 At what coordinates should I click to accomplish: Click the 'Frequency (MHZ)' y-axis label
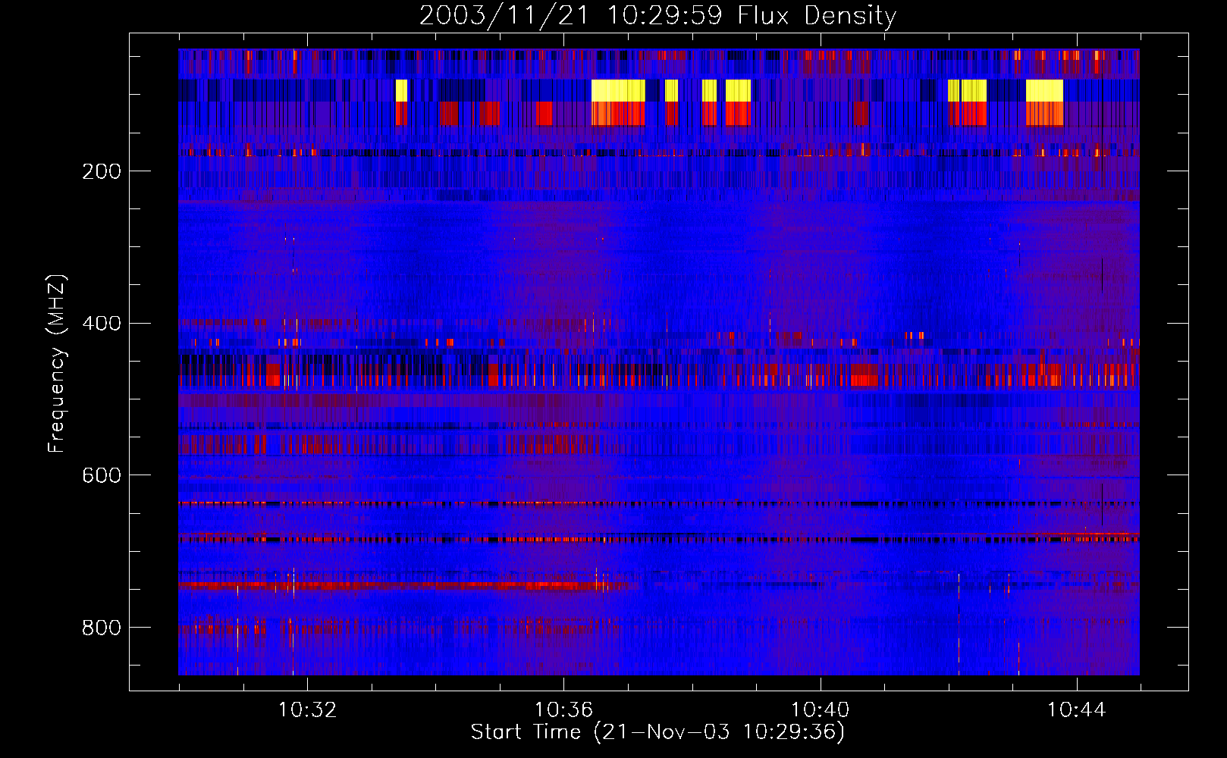coord(57,363)
